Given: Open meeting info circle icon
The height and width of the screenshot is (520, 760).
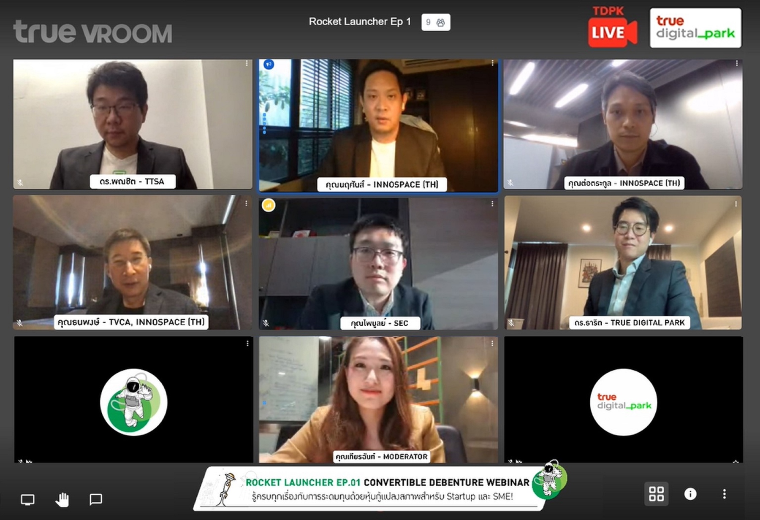Looking at the screenshot, I should (x=690, y=494).
